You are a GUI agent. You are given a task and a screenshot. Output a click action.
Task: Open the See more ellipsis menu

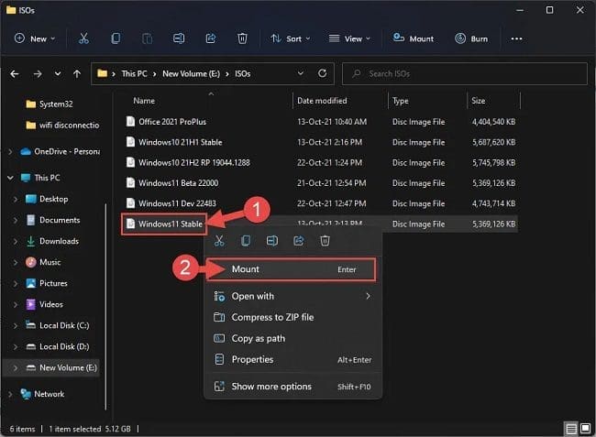pos(516,38)
